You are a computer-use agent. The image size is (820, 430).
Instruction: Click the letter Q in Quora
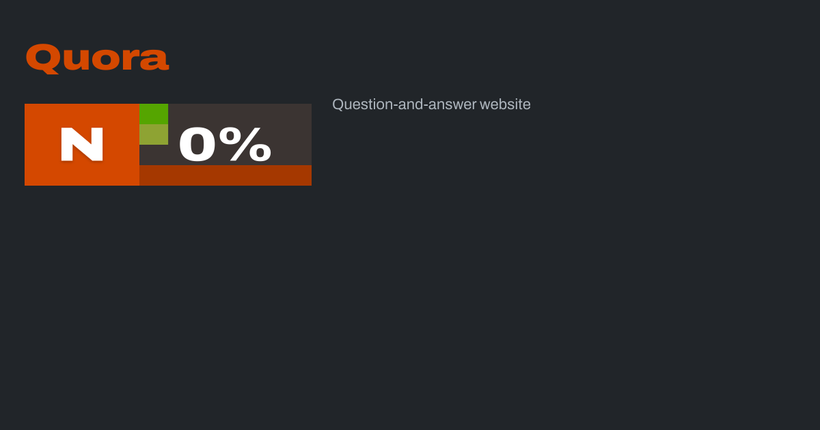pos(42,59)
